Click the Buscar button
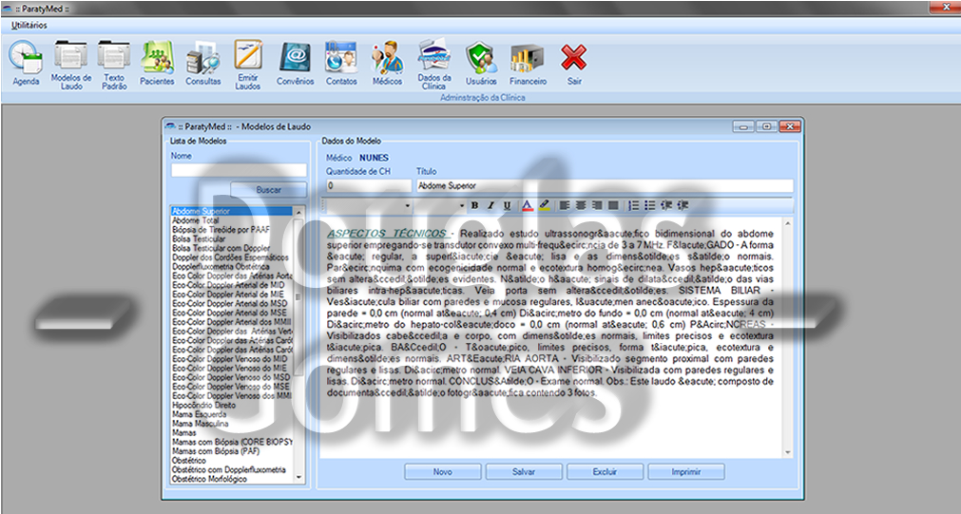 pos(268,190)
